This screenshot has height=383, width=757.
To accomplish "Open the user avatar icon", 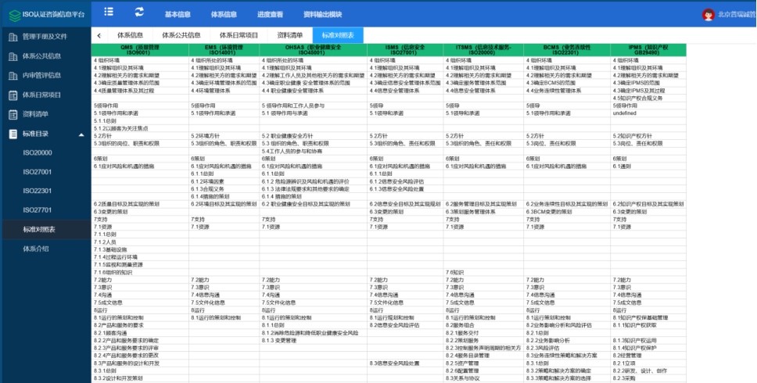I will [709, 15].
